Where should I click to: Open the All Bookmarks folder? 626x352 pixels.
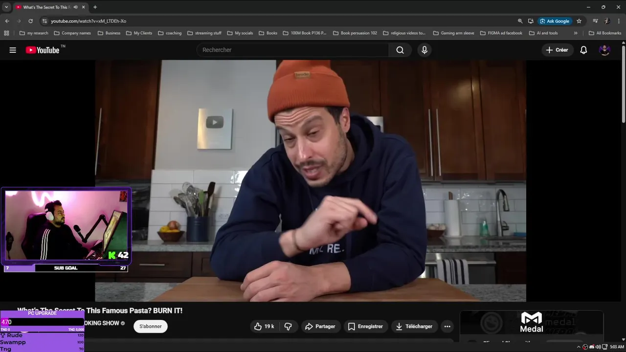[605, 33]
